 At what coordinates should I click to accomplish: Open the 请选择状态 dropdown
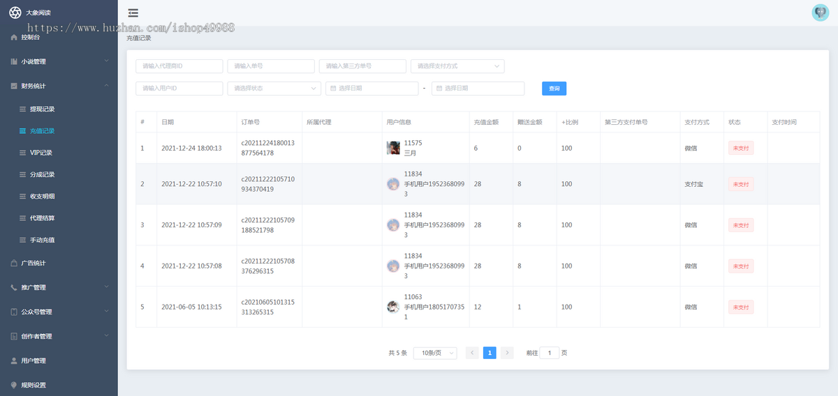click(274, 89)
